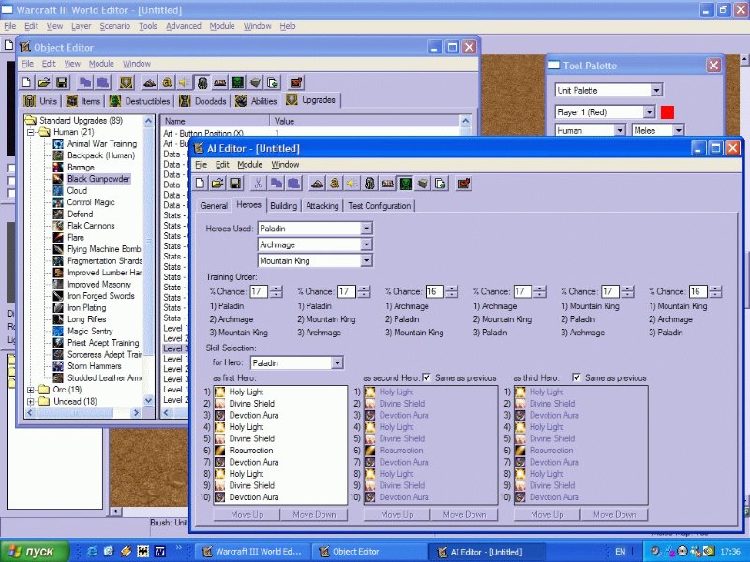
Task: Collapse the Human (21) upgrades folder
Action: click(x=31, y=132)
